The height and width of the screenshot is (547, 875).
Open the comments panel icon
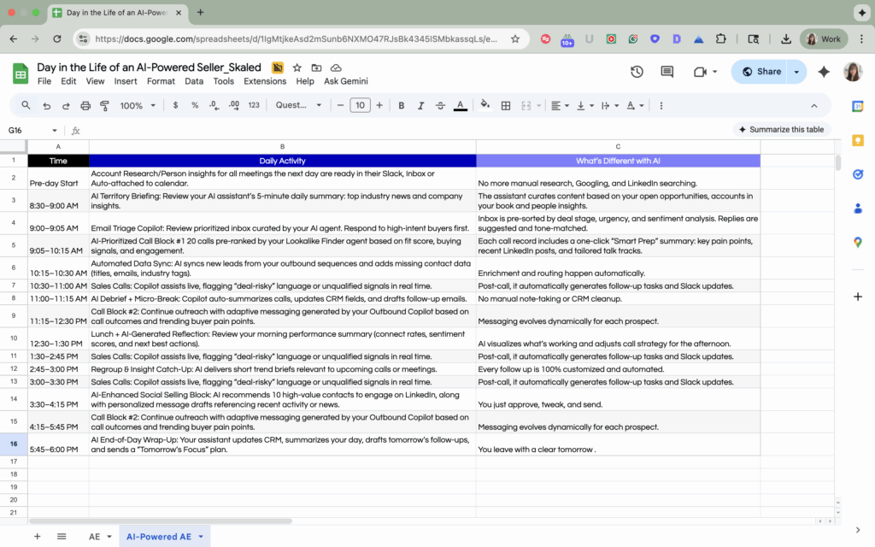tap(668, 72)
